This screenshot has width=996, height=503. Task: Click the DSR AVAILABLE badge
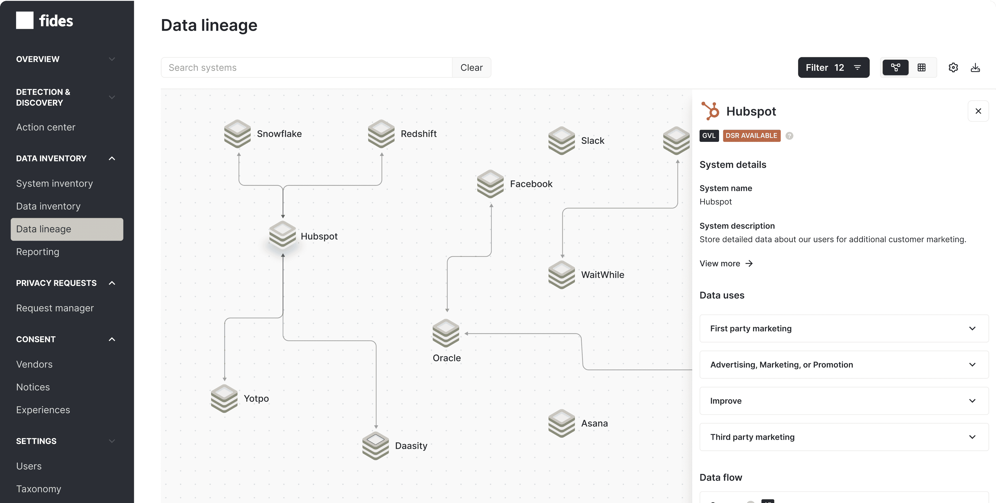[x=751, y=135]
